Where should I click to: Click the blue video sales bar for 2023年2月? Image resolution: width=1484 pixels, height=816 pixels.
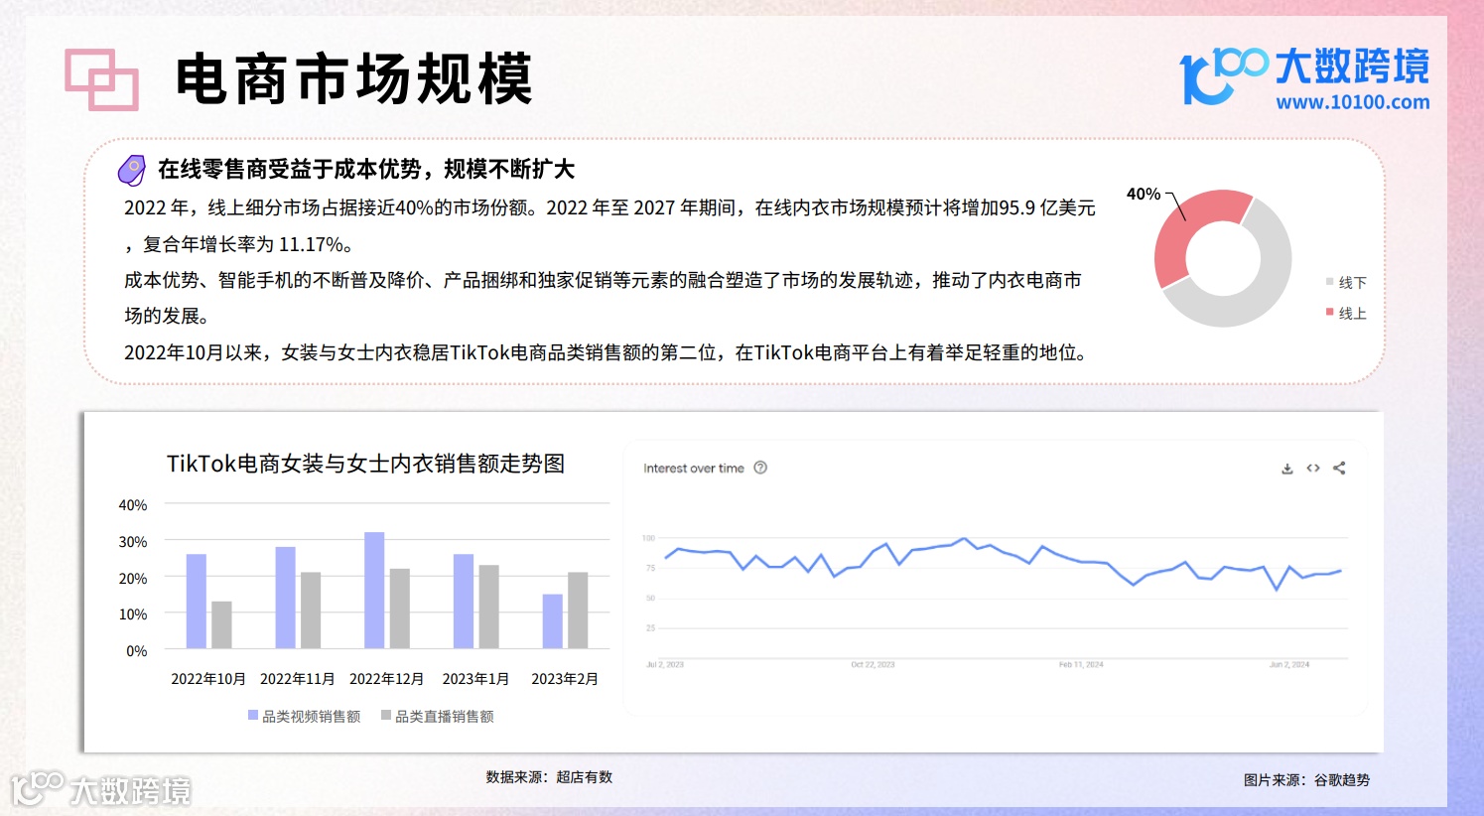coord(553,621)
